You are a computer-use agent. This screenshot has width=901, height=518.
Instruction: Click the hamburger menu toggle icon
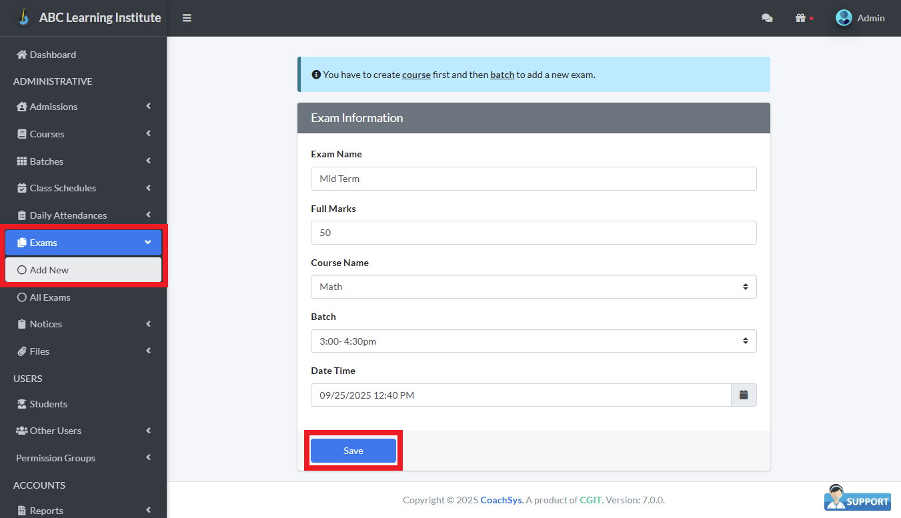click(187, 18)
